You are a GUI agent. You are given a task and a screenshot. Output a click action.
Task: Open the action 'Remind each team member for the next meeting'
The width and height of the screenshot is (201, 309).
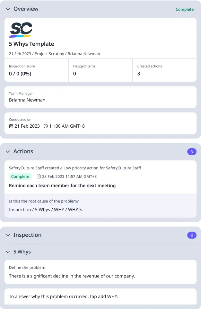coord(62,186)
